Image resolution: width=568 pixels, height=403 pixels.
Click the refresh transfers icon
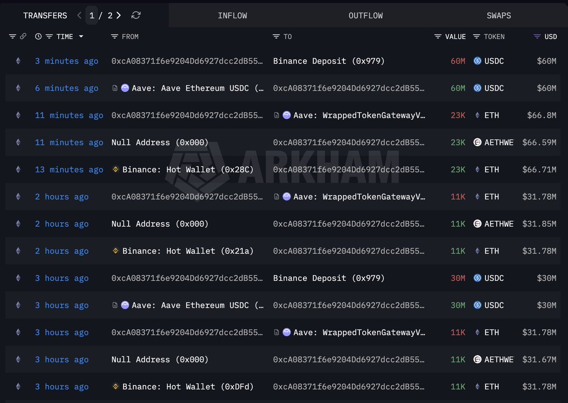click(136, 15)
